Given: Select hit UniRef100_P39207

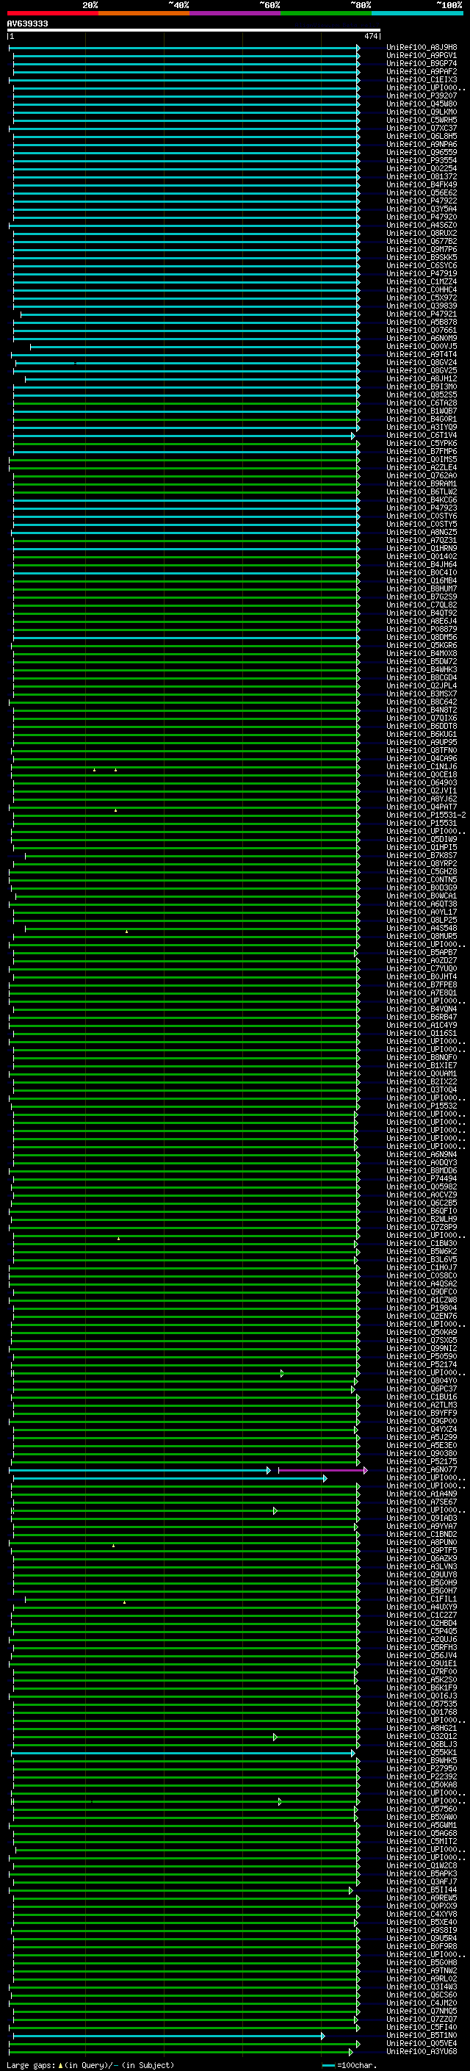Looking at the screenshot, I should [422, 96].
